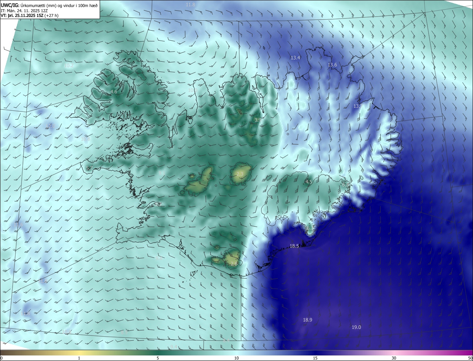Click the 4.5 value on the map
Screen dimensions: 473x361
click(x=309, y=182)
